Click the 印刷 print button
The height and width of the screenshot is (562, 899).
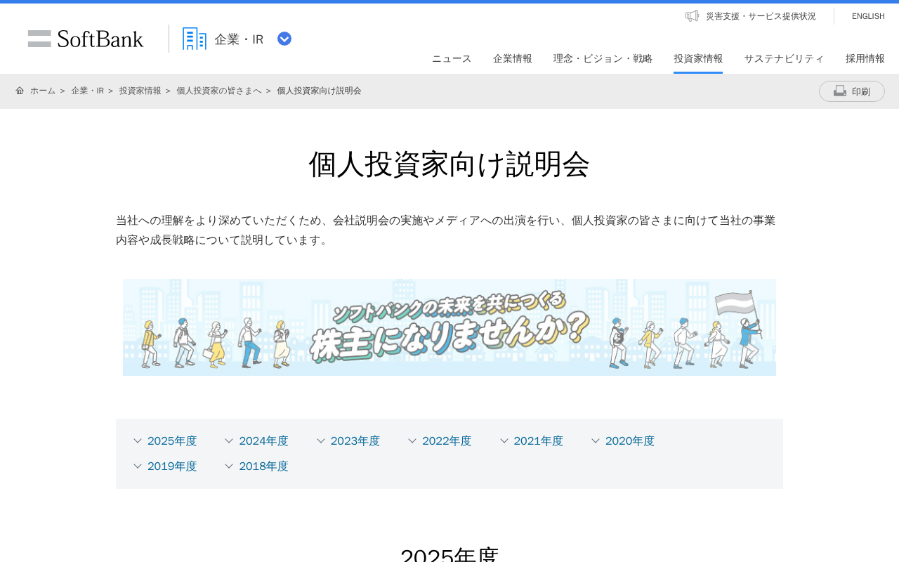pos(851,91)
